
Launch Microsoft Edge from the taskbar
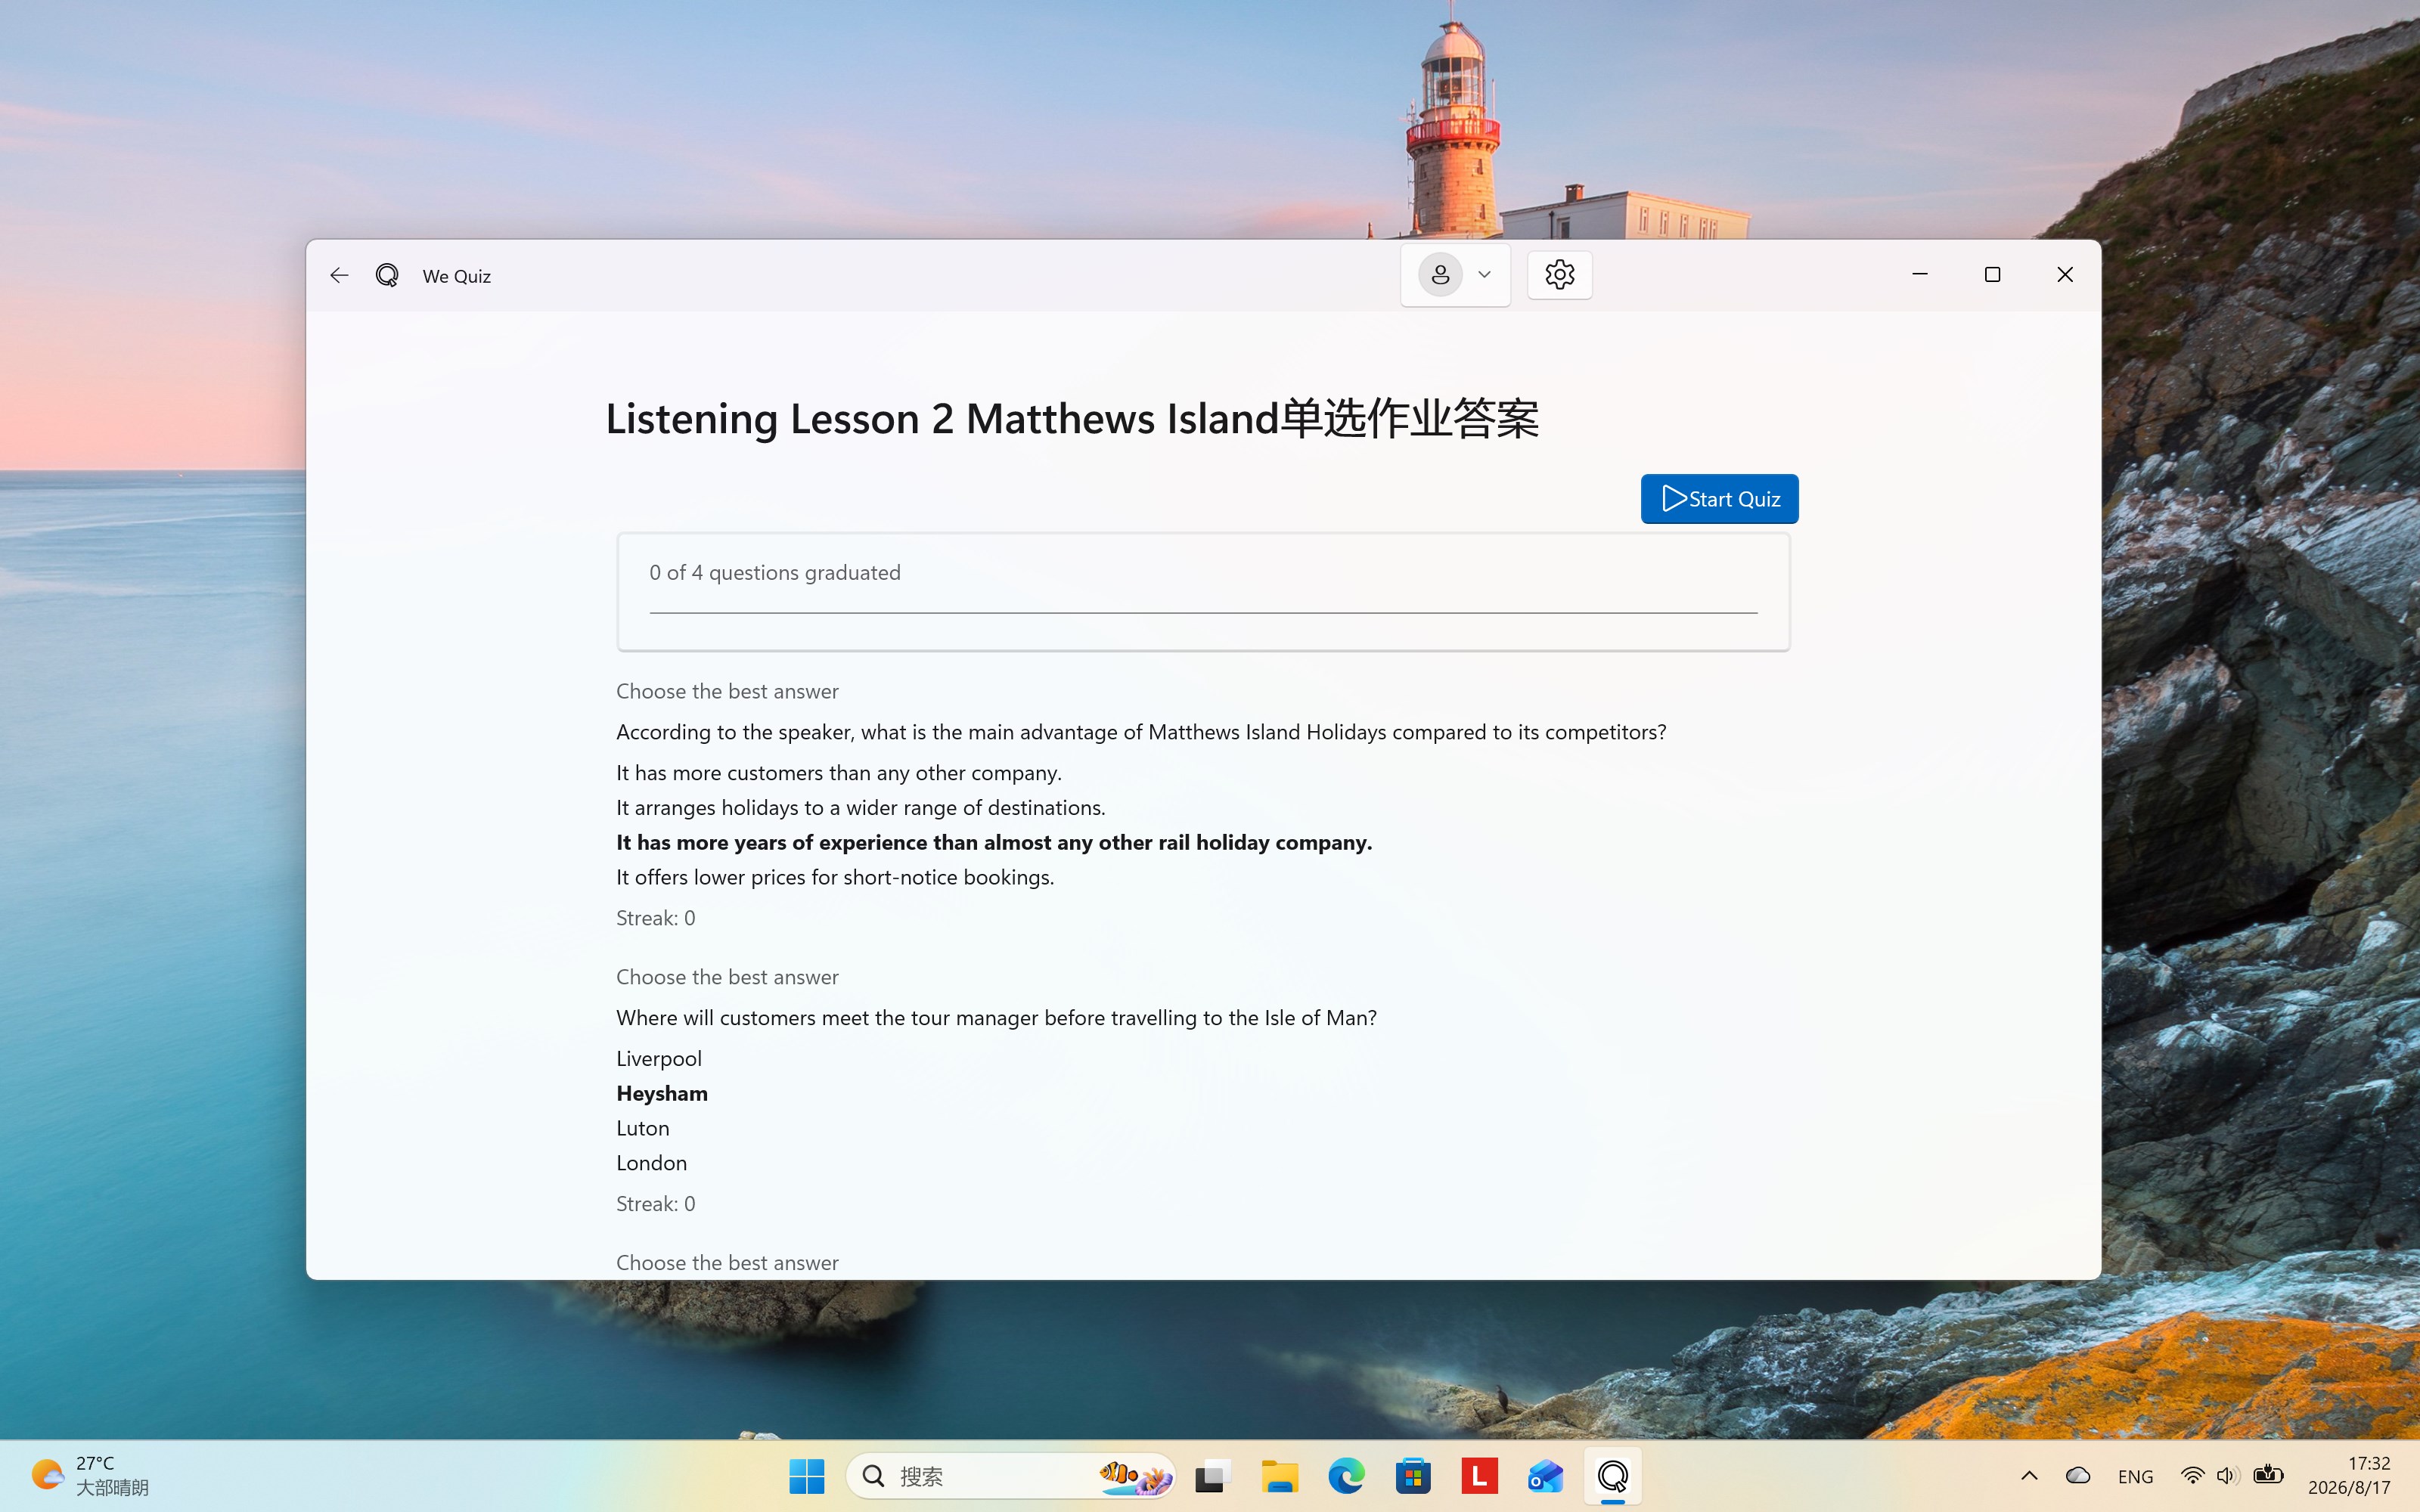pyautogui.click(x=1346, y=1476)
